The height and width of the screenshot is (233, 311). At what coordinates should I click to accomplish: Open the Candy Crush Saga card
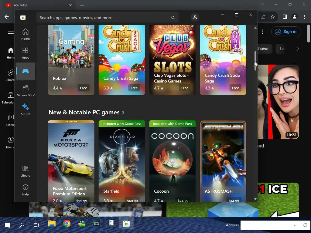[x=122, y=60]
